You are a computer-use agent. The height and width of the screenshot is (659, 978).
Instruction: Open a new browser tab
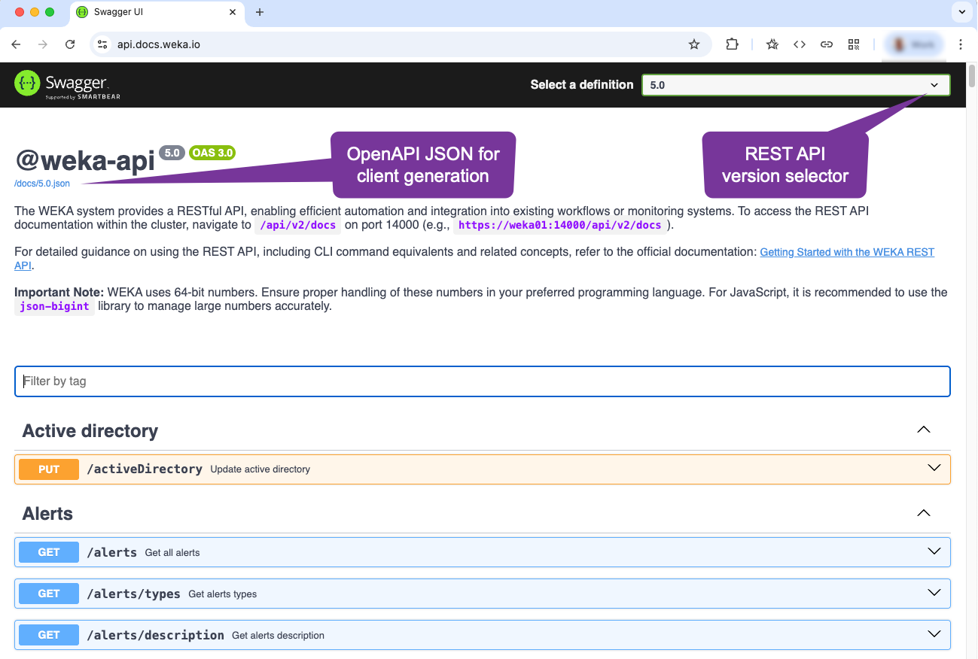260,12
